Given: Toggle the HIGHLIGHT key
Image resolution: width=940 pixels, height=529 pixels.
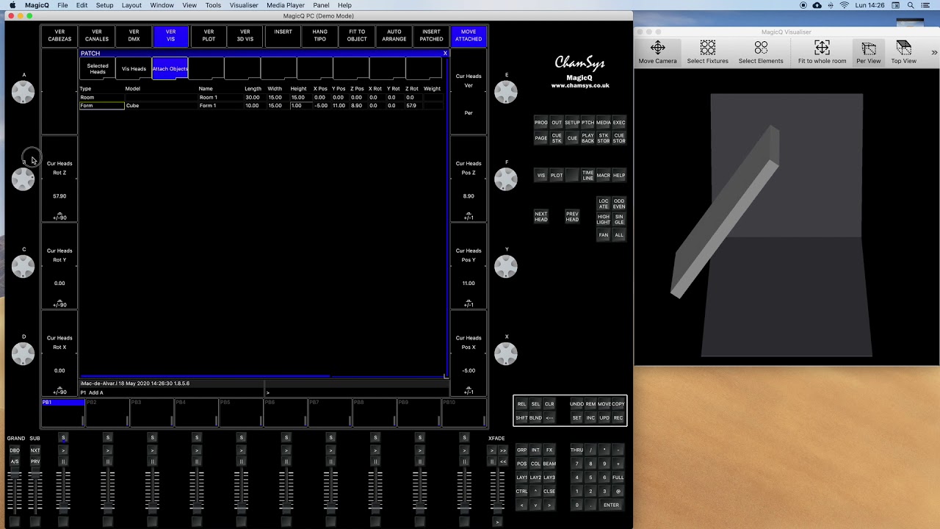Looking at the screenshot, I should 604,220.
